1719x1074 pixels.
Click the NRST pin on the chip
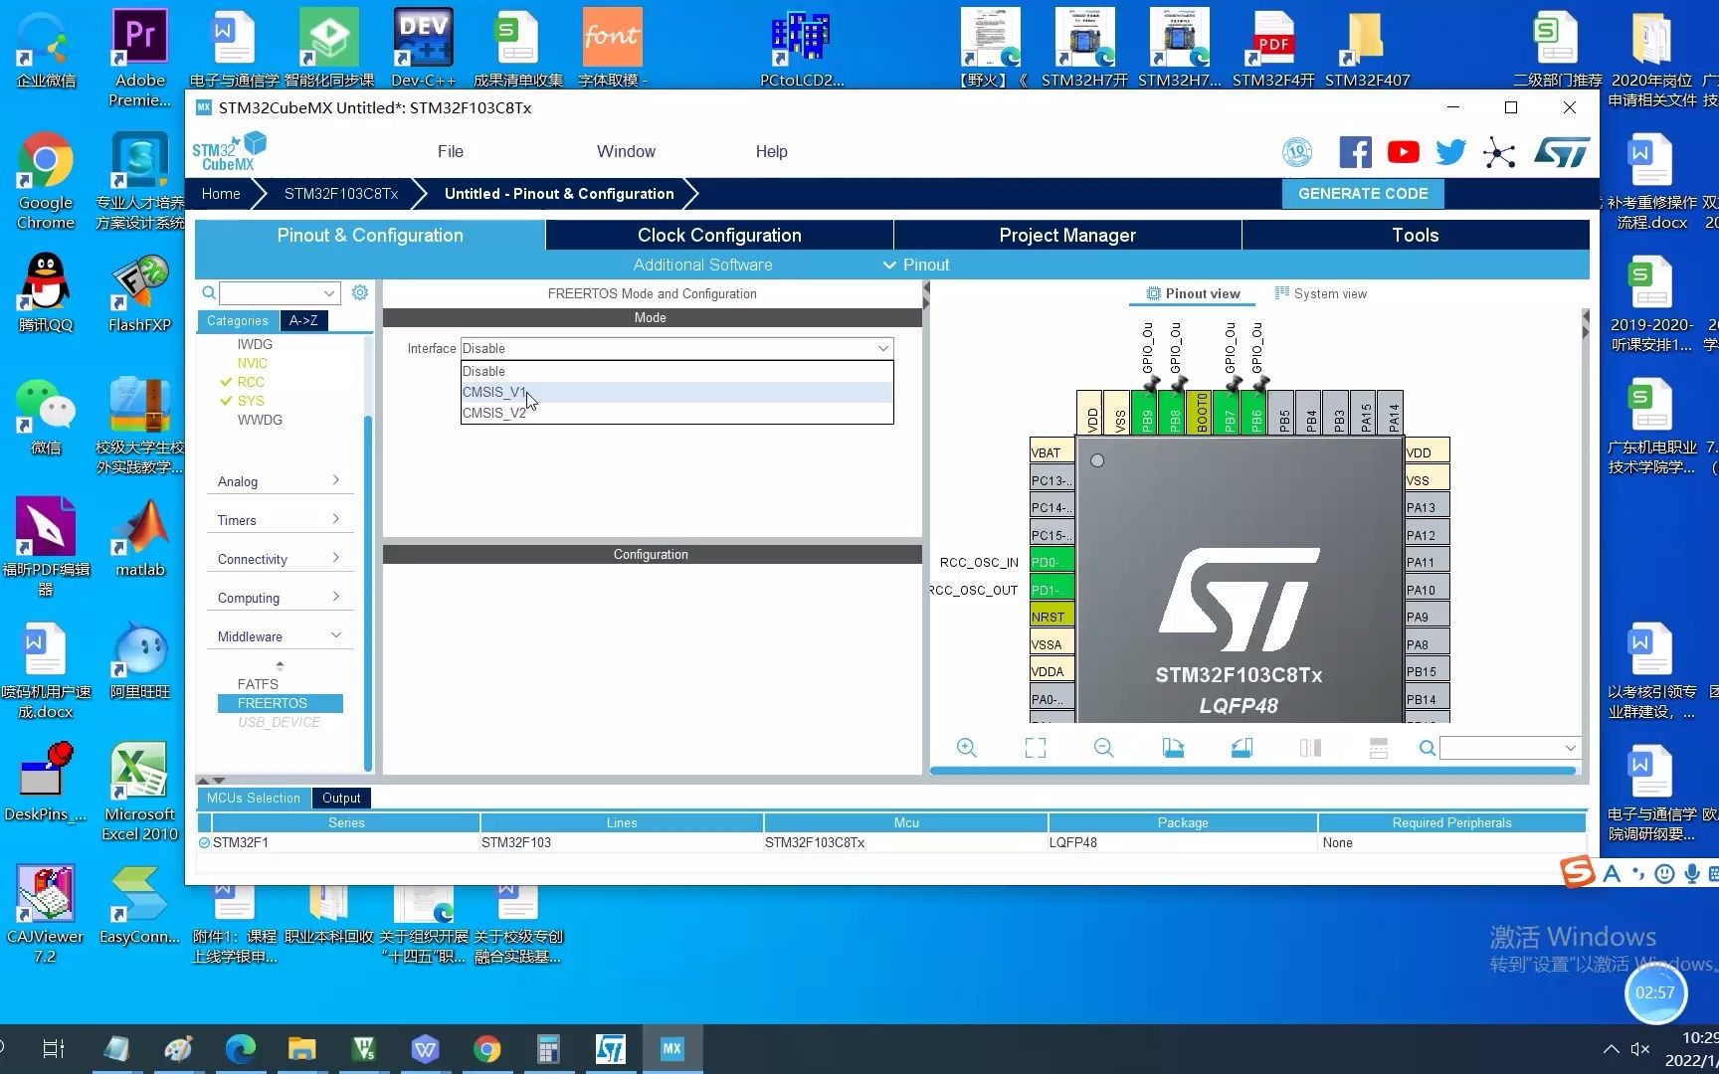pyautogui.click(x=1051, y=617)
